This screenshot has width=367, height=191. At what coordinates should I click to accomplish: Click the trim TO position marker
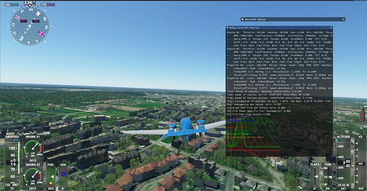pos(330,177)
